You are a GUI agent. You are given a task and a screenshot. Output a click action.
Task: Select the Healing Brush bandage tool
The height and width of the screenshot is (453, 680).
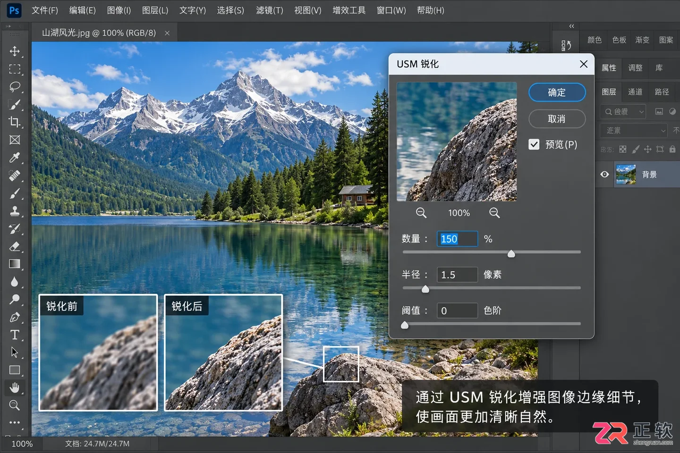point(15,175)
